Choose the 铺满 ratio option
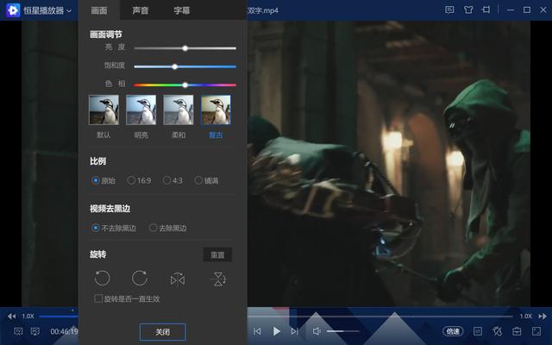Viewport: 552px width, 345px height. (x=198, y=180)
